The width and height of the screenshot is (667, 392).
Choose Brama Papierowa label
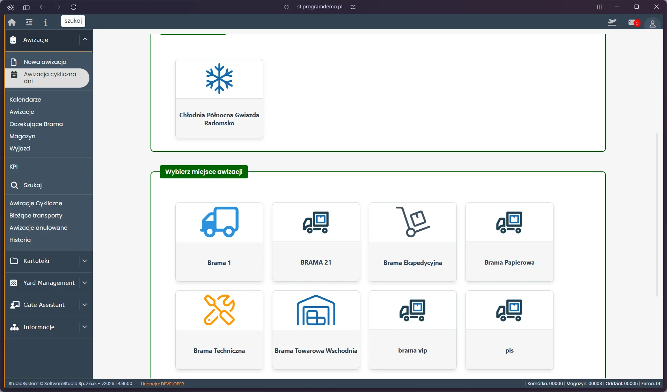pyautogui.click(x=510, y=262)
